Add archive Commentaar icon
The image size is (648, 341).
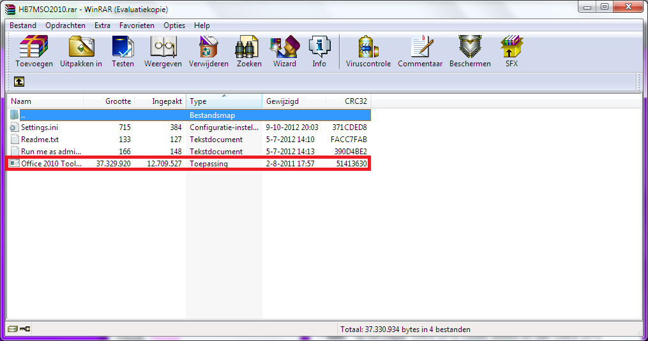click(x=421, y=47)
